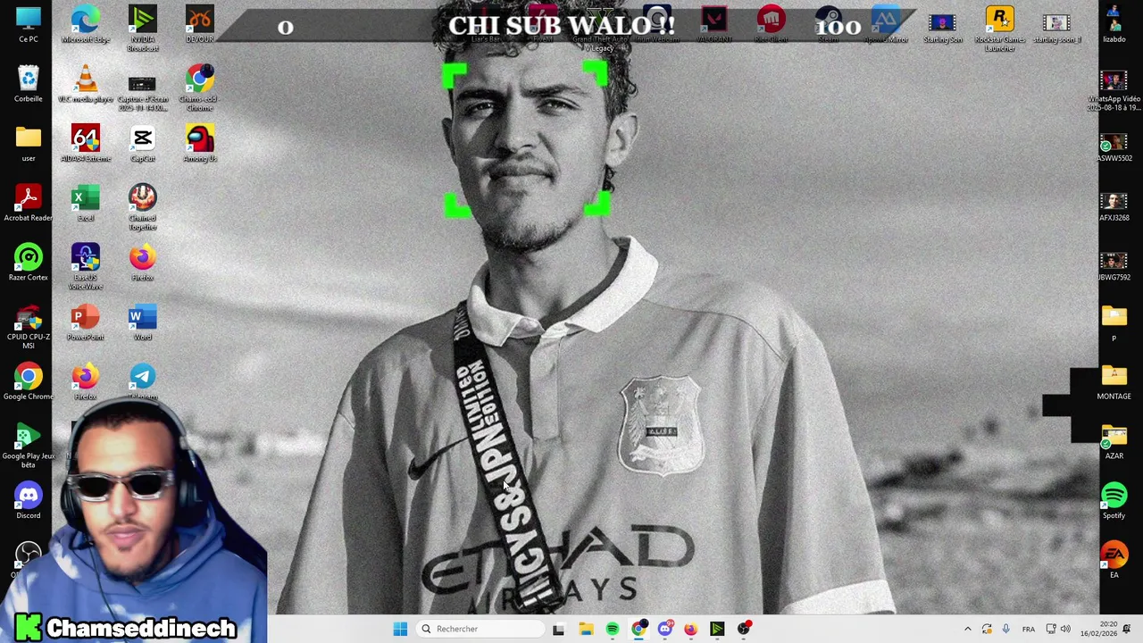Launch AIDA64 Extreme shortcut

point(86,143)
